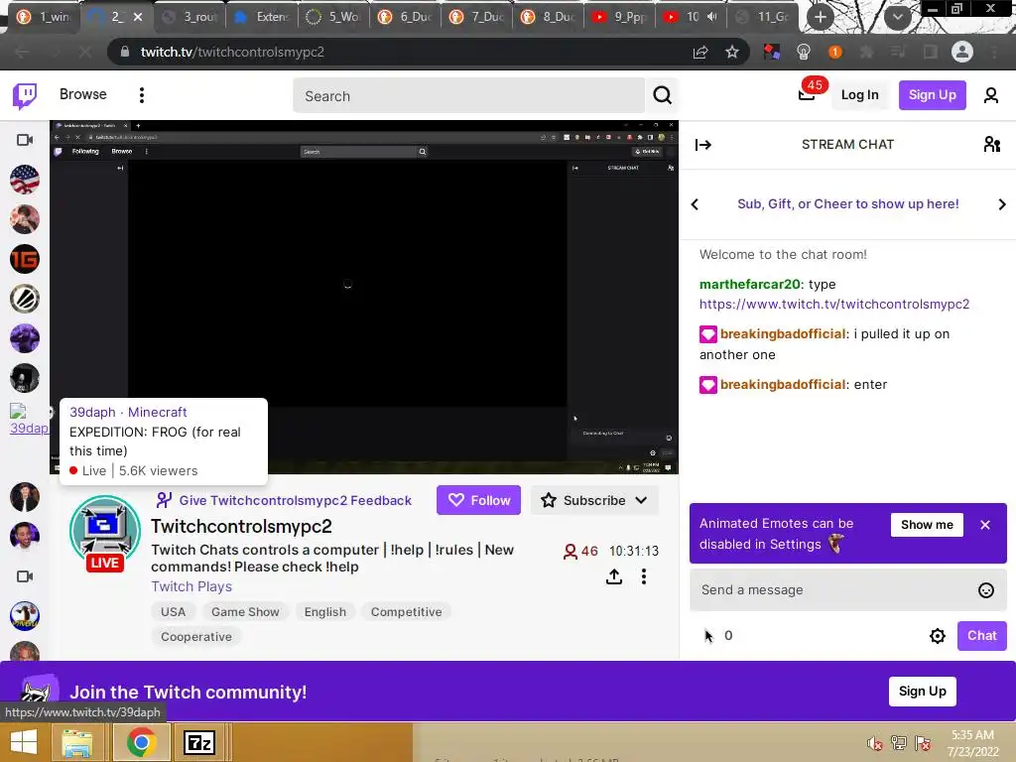Viewport: 1016px width, 762px height.
Task: Open 7-Zip from the taskbar
Action: click(x=198, y=742)
